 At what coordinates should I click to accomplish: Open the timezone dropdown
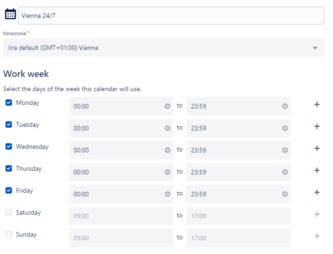pos(164,48)
